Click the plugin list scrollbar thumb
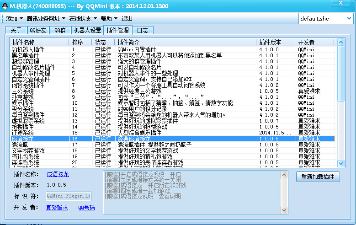Screen dimensions: 356x225 (341, 74)
